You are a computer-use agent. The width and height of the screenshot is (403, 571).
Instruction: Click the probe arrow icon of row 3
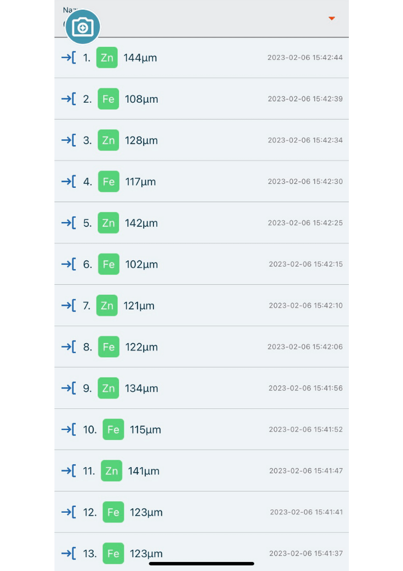click(68, 140)
